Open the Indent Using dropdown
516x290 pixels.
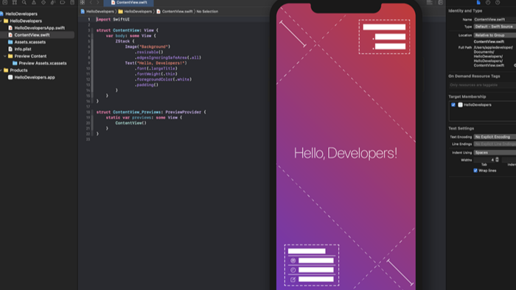pos(495,152)
